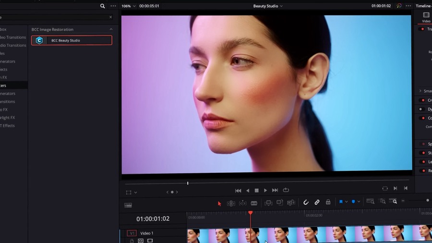Open the effects panel three-dot options menu
Viewport: 432px width, 243px height.
pos(113,6)
